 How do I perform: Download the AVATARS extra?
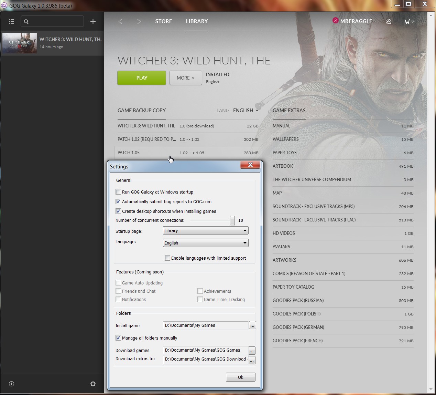coord(343,247)
